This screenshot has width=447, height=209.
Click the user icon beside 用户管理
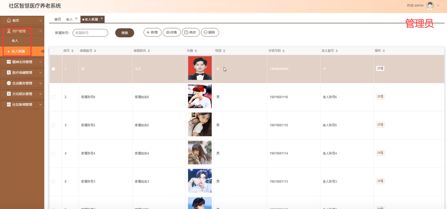pos(9,31)
